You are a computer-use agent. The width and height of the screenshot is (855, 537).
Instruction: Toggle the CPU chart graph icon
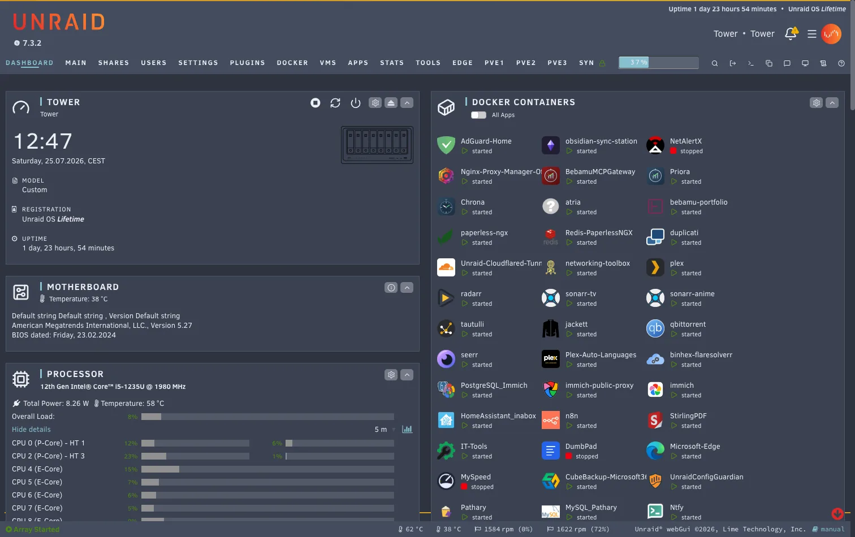[407, 430]
